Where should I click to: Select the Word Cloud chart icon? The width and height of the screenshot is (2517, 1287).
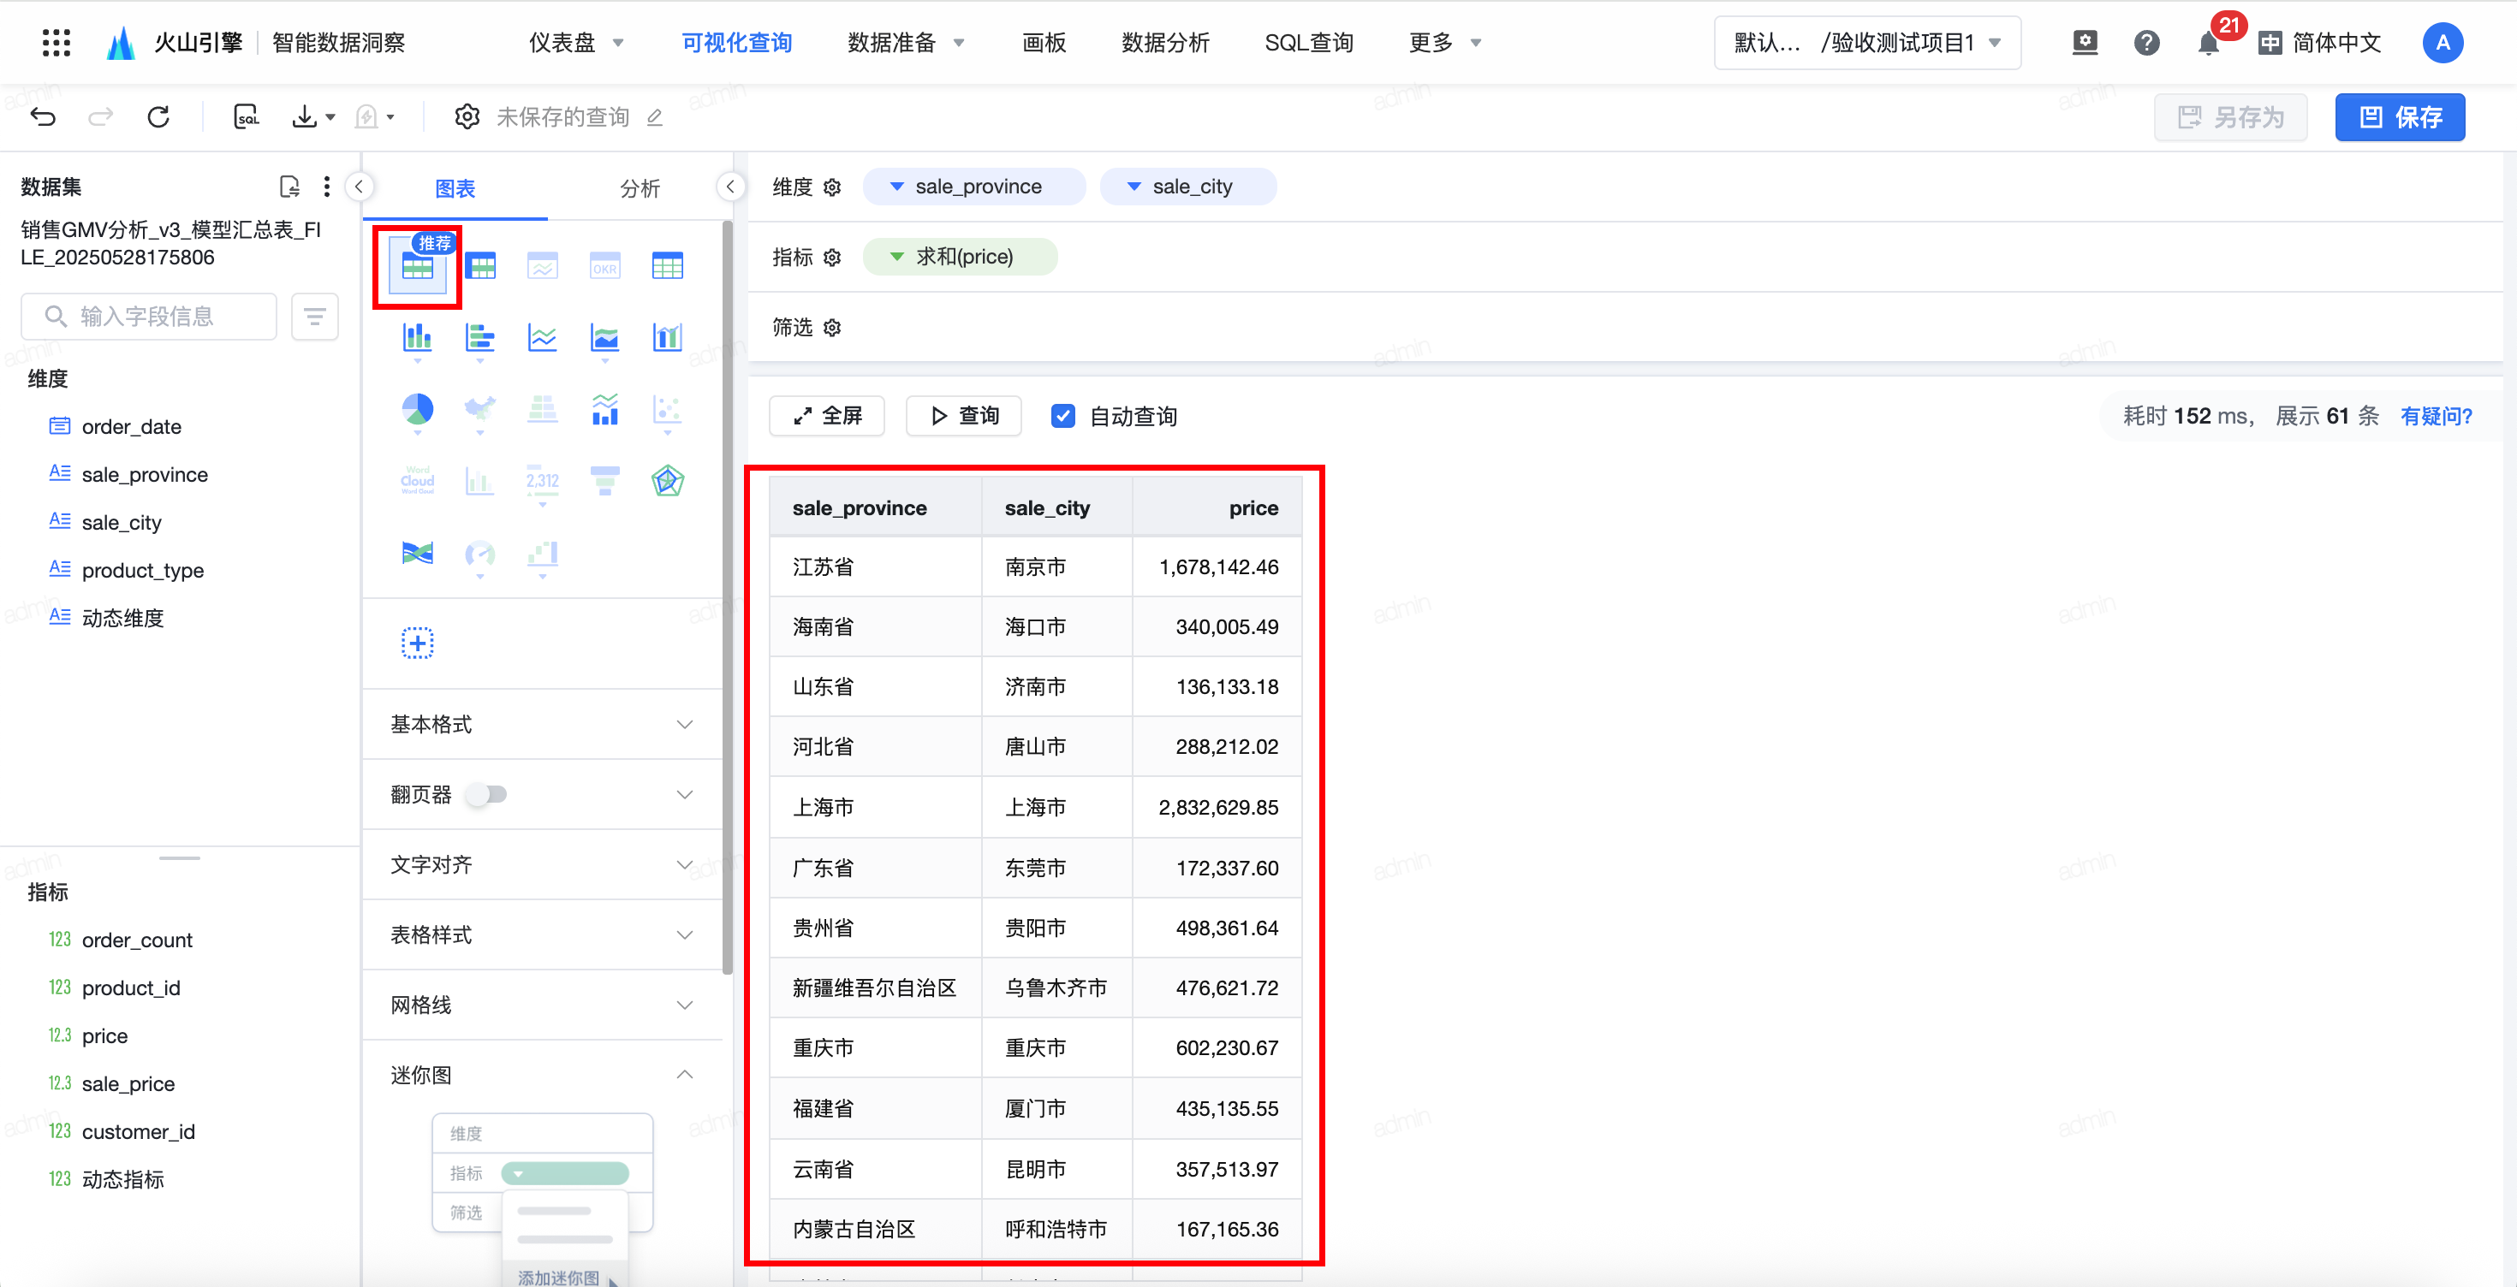coord(417,480)
